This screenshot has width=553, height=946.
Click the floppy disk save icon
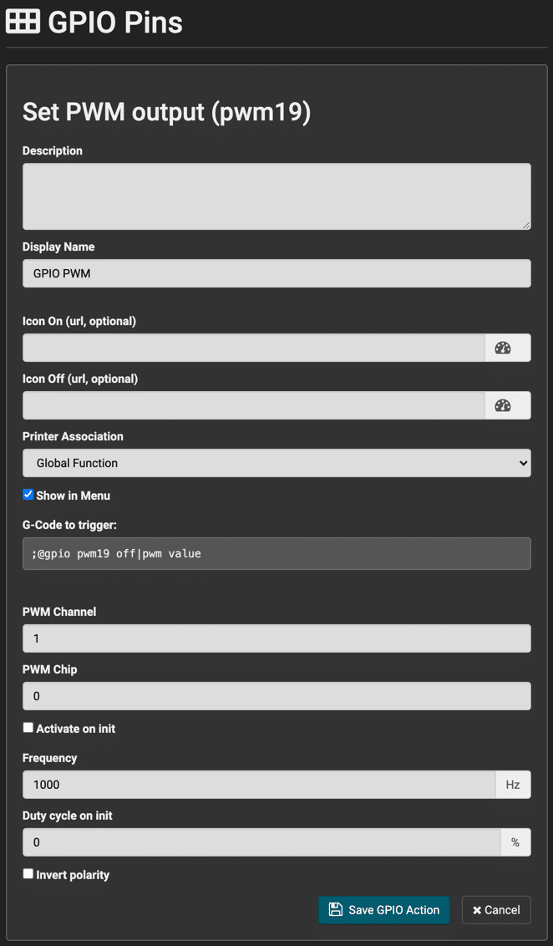[x=335, y=910]
